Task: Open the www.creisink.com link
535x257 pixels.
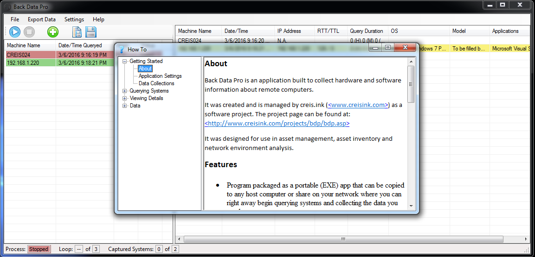Action: coord(358,105)
